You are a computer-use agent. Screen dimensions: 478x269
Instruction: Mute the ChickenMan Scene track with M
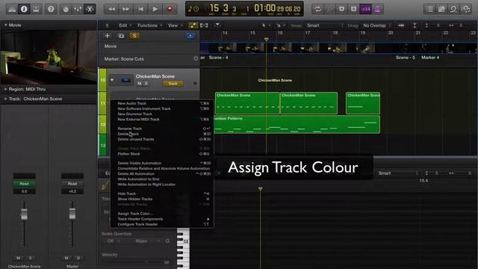point(140,83)
